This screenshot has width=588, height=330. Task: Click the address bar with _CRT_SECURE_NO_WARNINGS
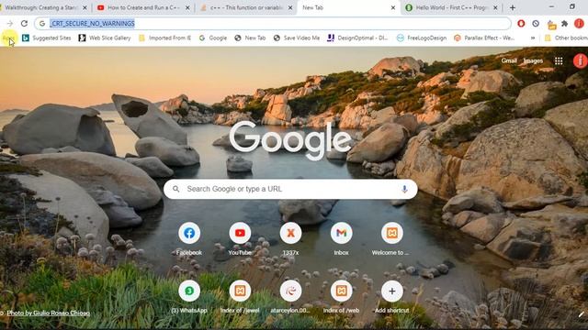pos(273,24)
